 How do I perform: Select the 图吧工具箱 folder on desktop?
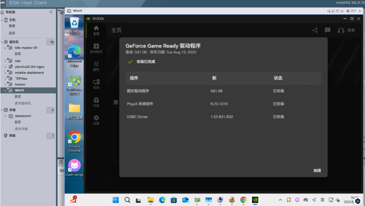pyautogui.click(x=74, y=111)
